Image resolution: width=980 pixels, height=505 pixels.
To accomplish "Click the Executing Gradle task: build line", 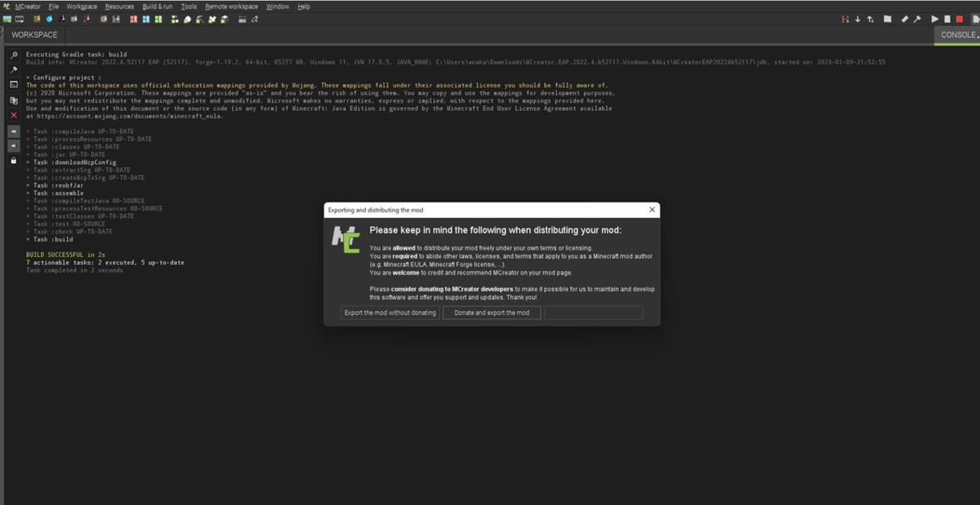I will [x=77, y=55].
